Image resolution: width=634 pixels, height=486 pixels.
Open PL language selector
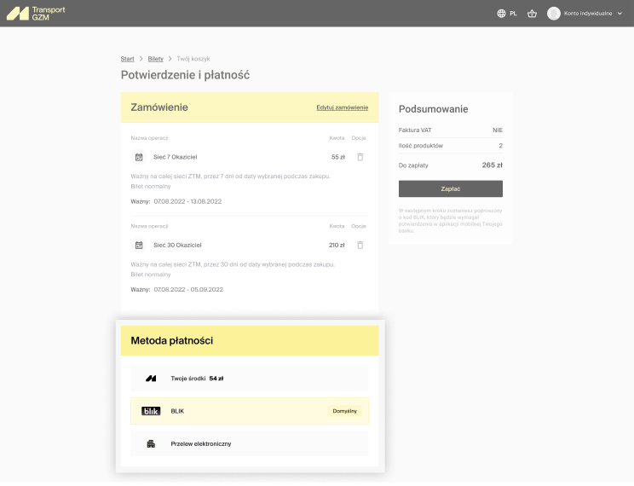[x=513, y=14]
